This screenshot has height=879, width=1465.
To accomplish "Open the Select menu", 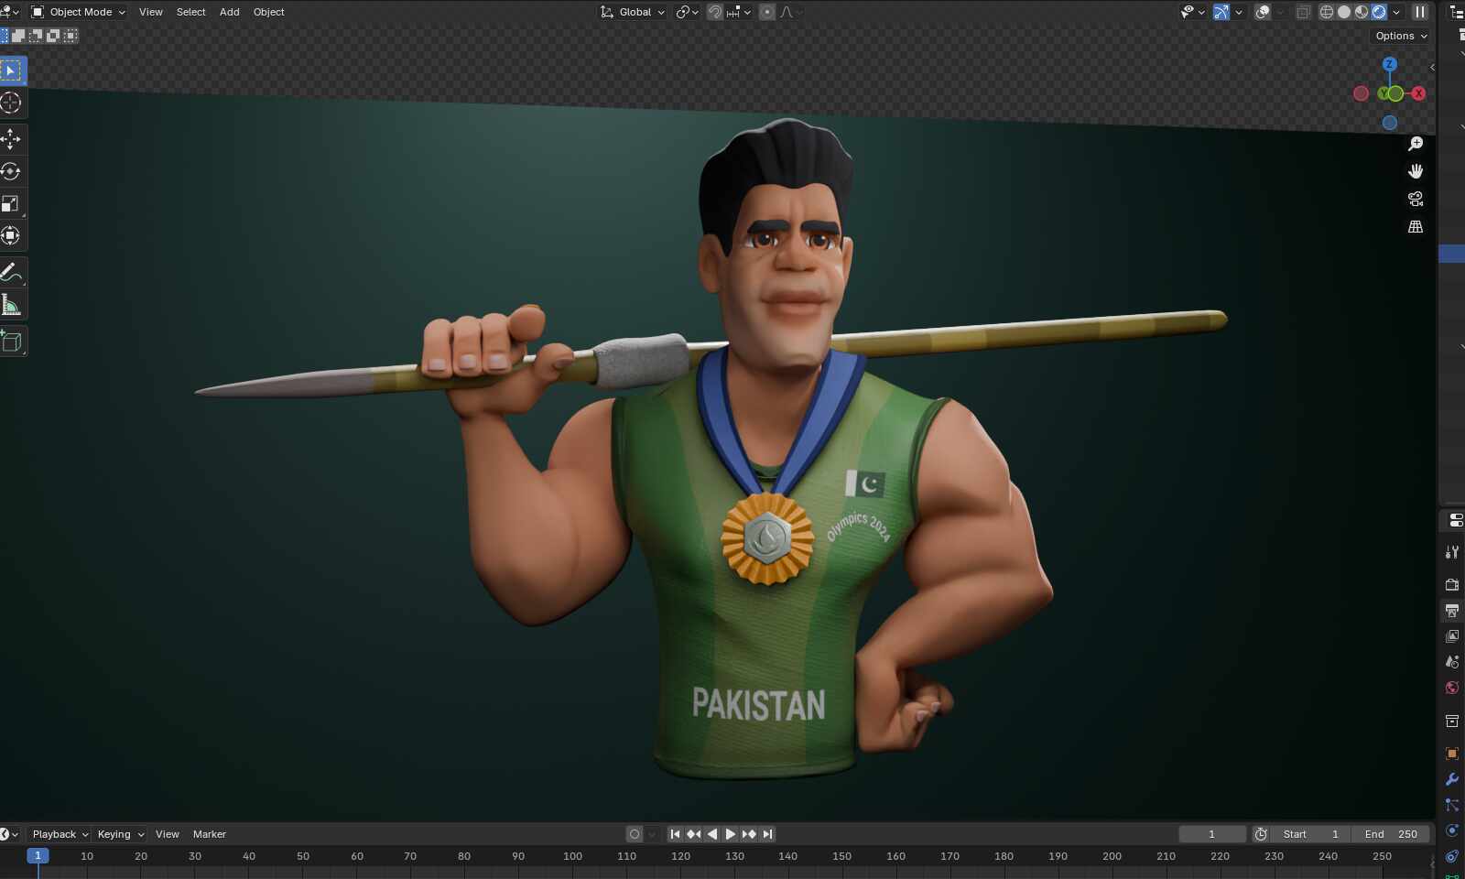I will (x=191, y=12).
